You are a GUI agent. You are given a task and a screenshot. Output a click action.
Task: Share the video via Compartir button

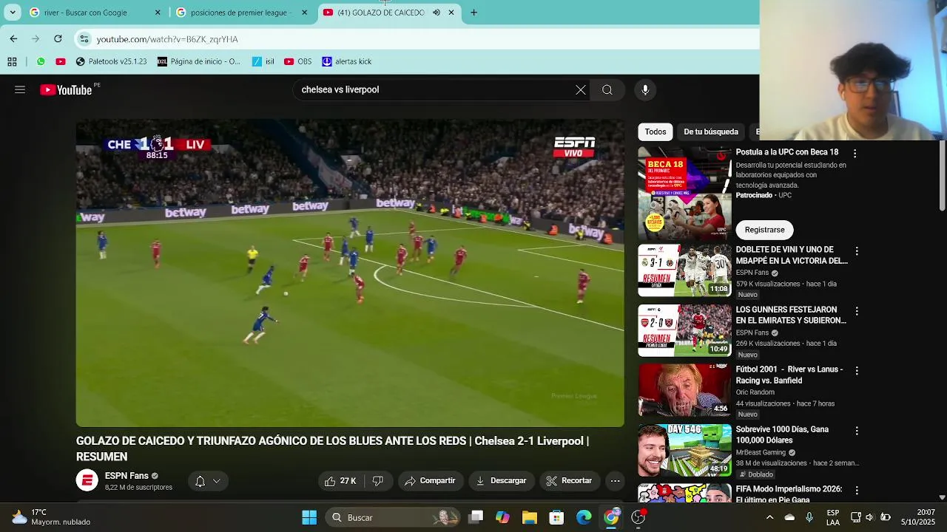click(x=431, y=481)
